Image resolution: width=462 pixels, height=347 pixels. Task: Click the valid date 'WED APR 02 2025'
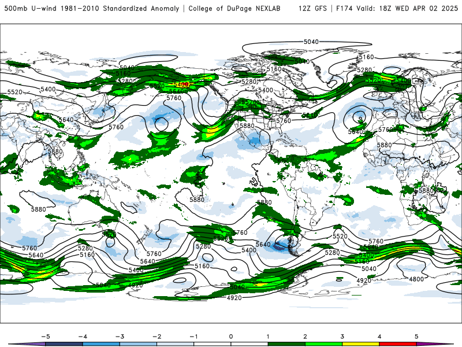tap(426, 8)
